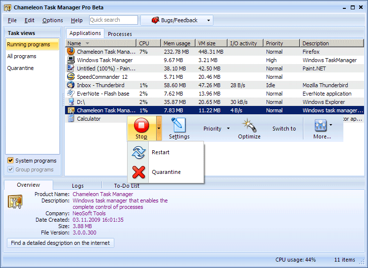
Task: Click the EverNote application description
Action: [x=327, y=94]
